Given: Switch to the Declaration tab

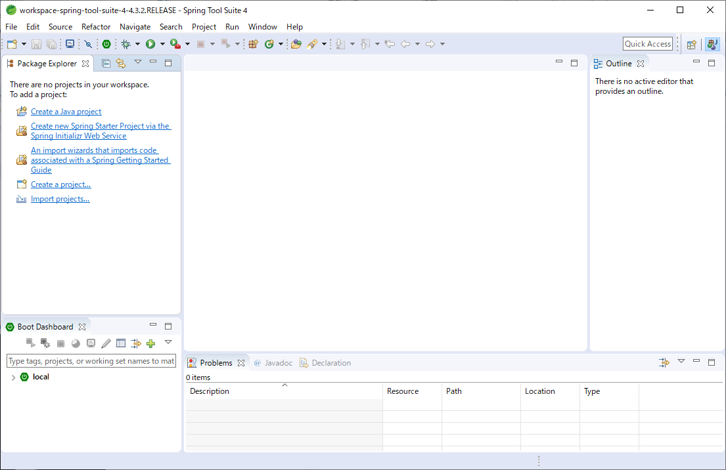Looking at the screenshot, I should coord(325,363).
